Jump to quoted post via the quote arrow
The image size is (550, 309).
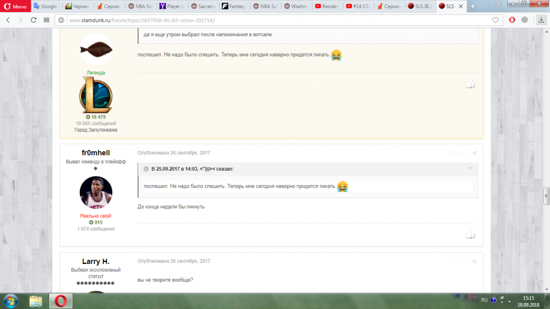(x=470, y=168)
